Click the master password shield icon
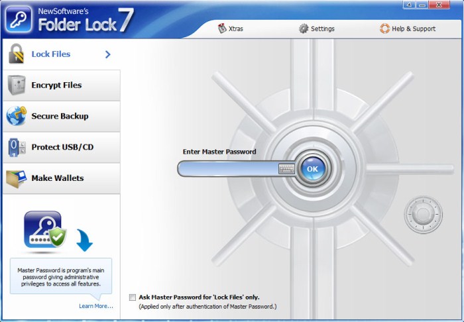The width and height of the screenshot is (464, 322). [x=45, y=230]
